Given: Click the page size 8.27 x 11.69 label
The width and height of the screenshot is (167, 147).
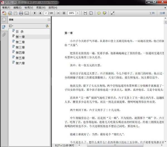Looking at the screenshot, I should coord(65,145).
